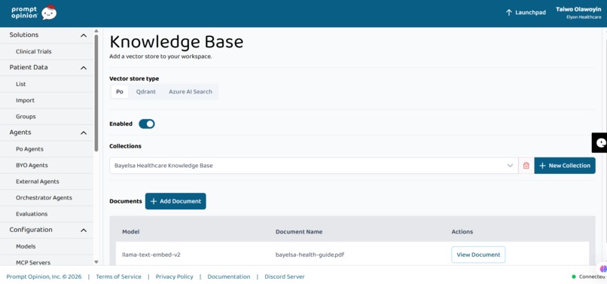Open Patient Data List page
The image size is (607, 284).
[21, 84]
